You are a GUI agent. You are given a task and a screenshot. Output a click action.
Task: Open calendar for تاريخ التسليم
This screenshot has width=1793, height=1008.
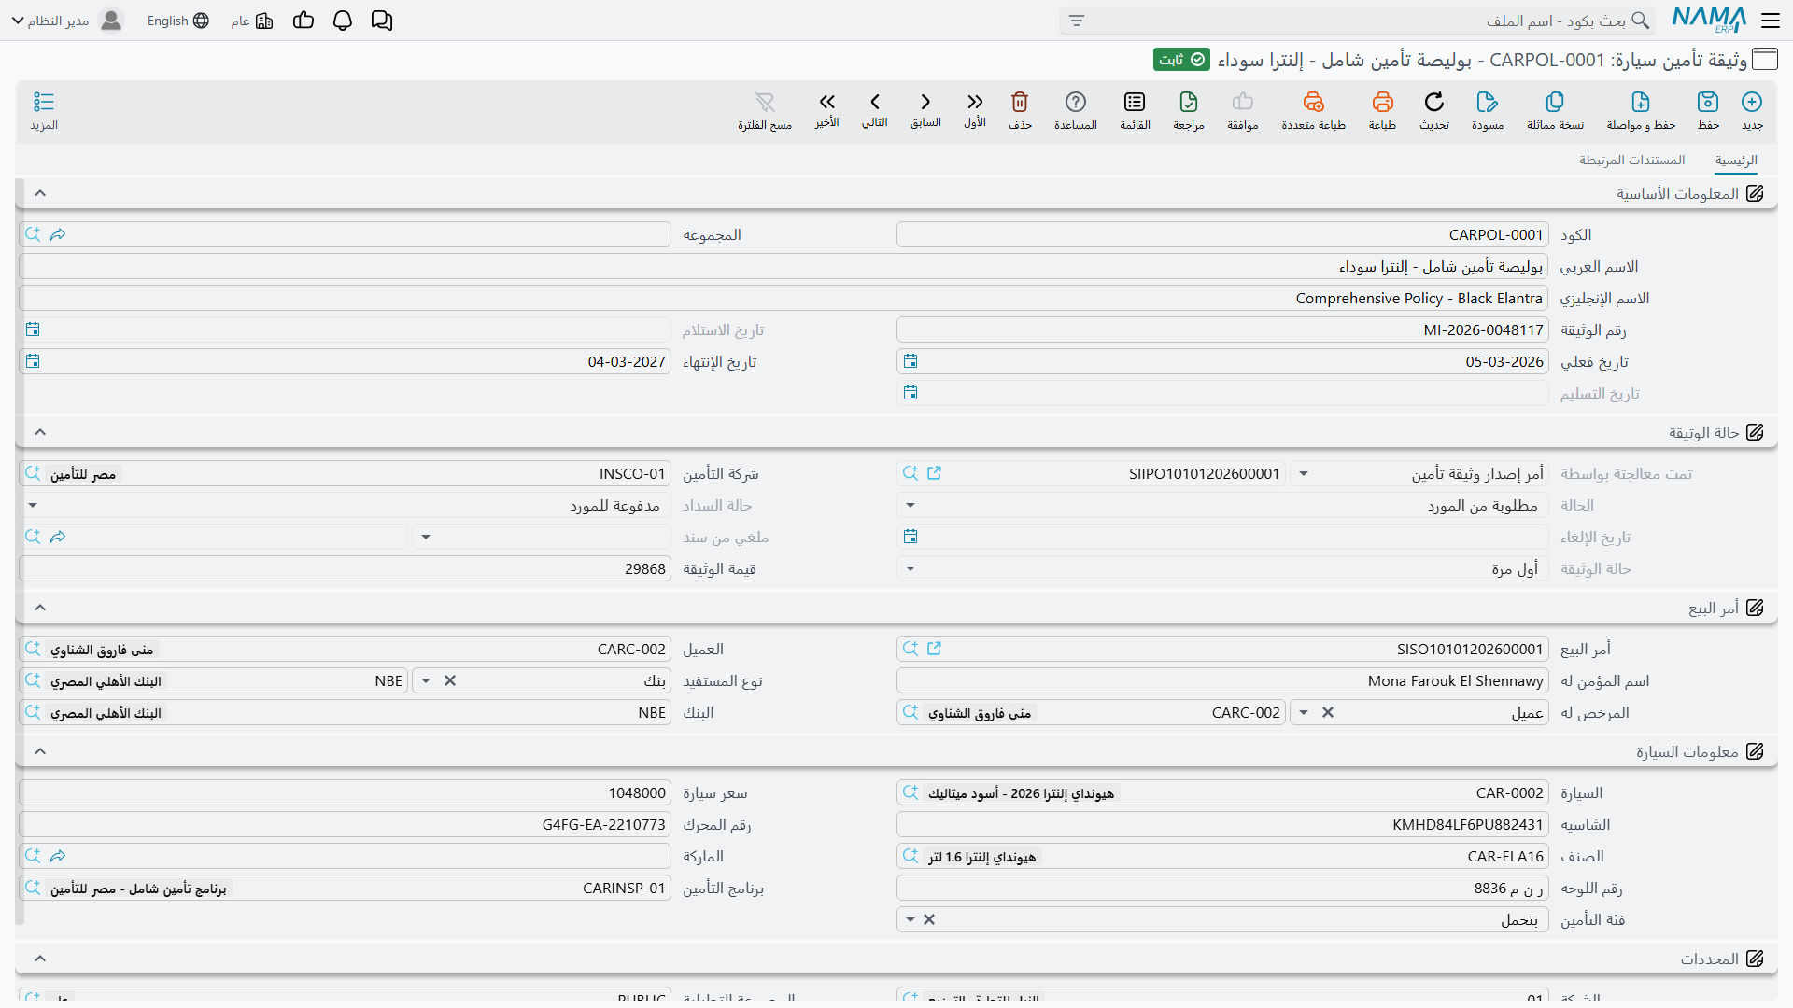(911, 393)
